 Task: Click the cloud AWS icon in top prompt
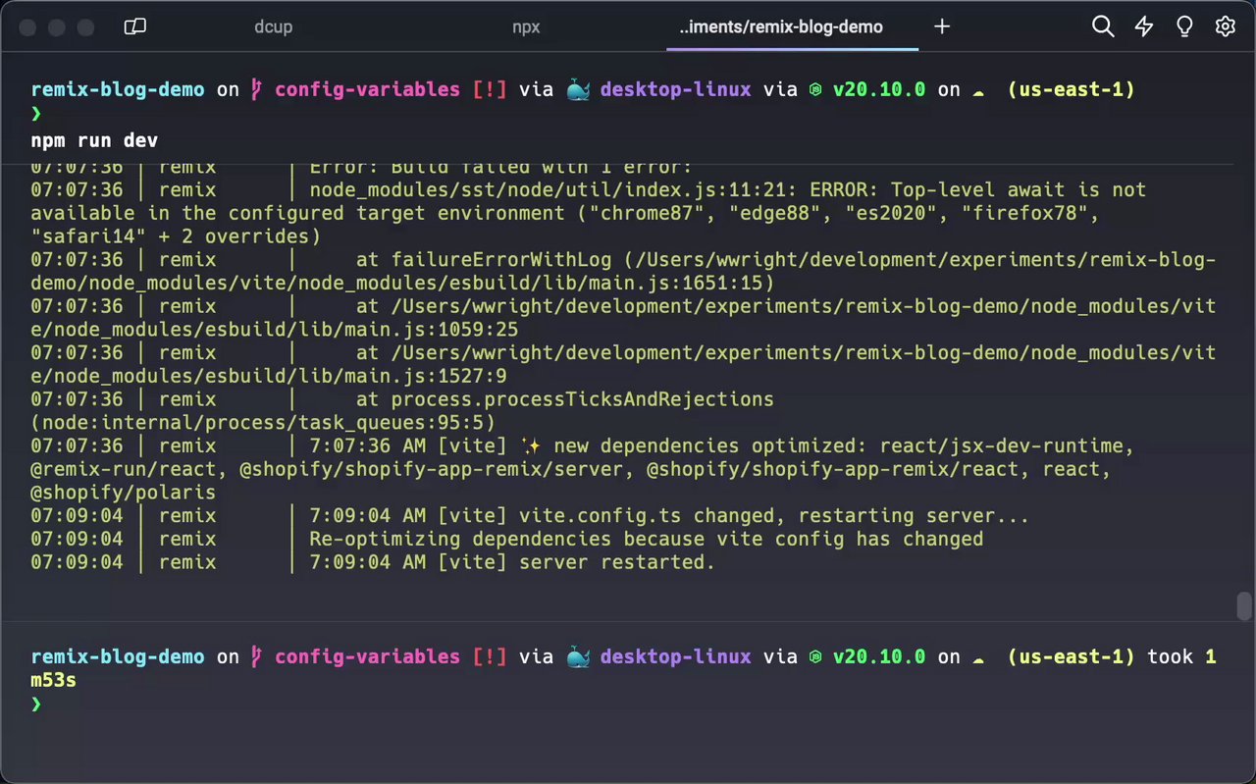(x=977, y=91)
